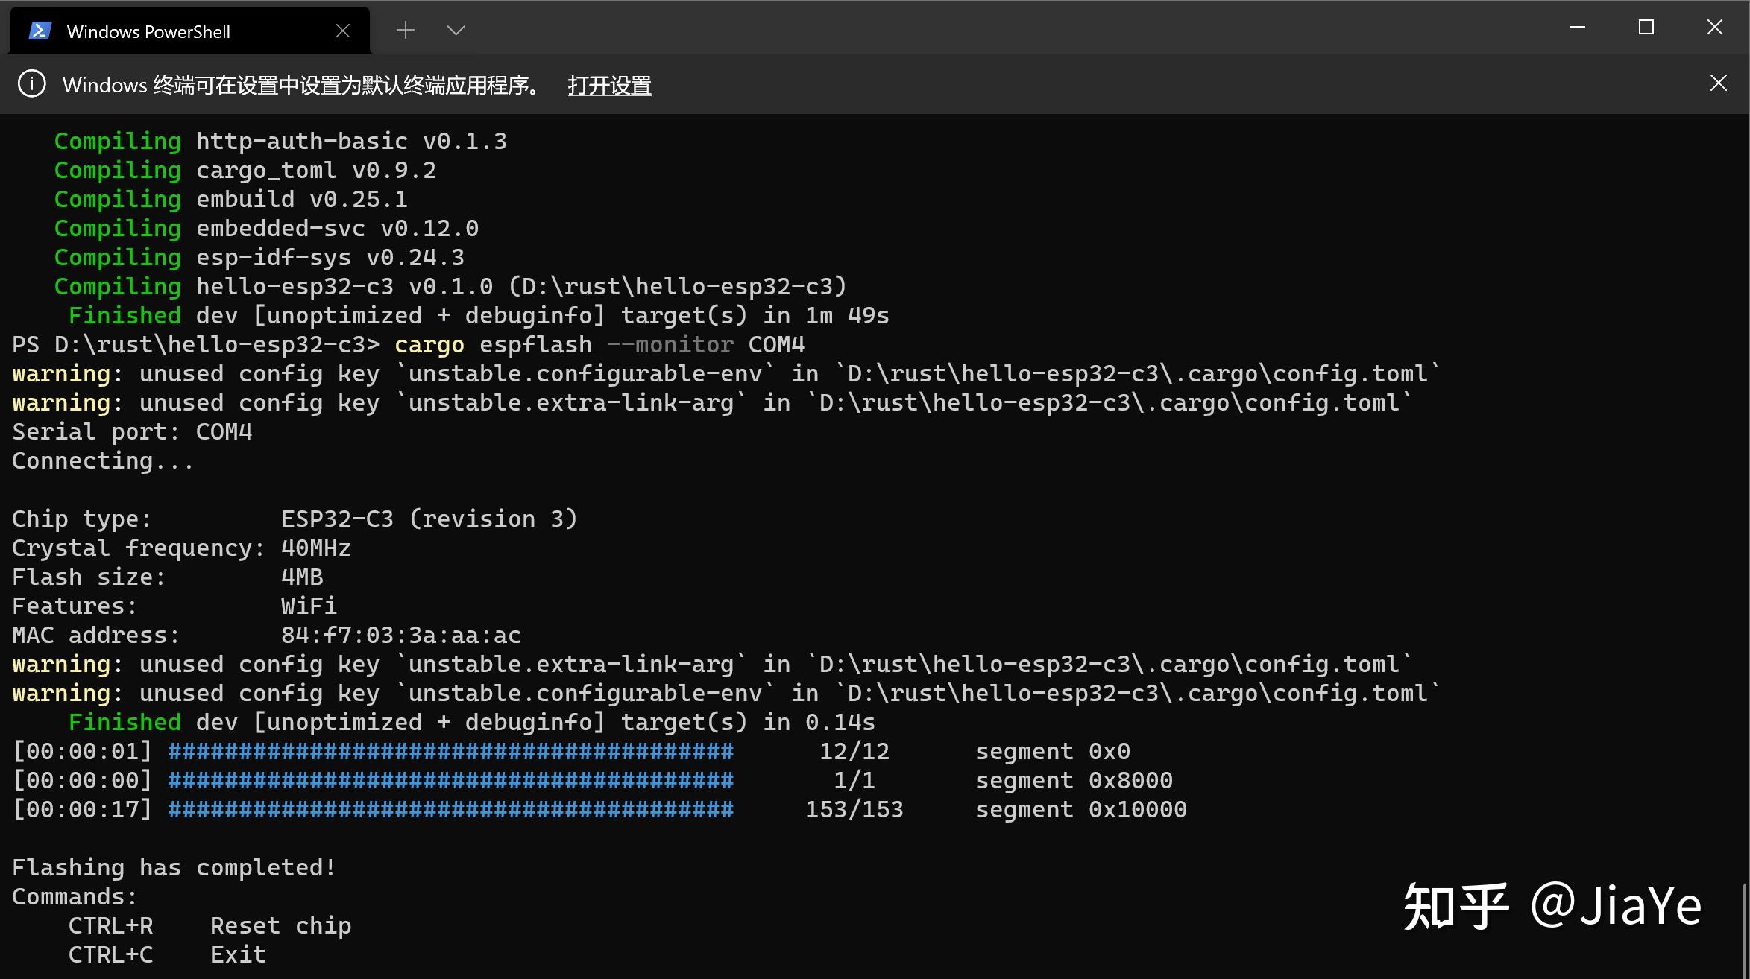Click the '4MB' flash size value
Viewport: 1750px width, 979px height.
302,577
